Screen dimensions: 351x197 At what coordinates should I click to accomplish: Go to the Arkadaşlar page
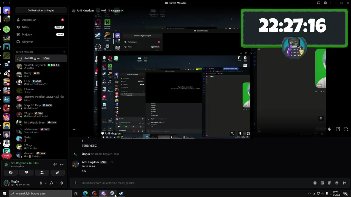tap(41, 20)
